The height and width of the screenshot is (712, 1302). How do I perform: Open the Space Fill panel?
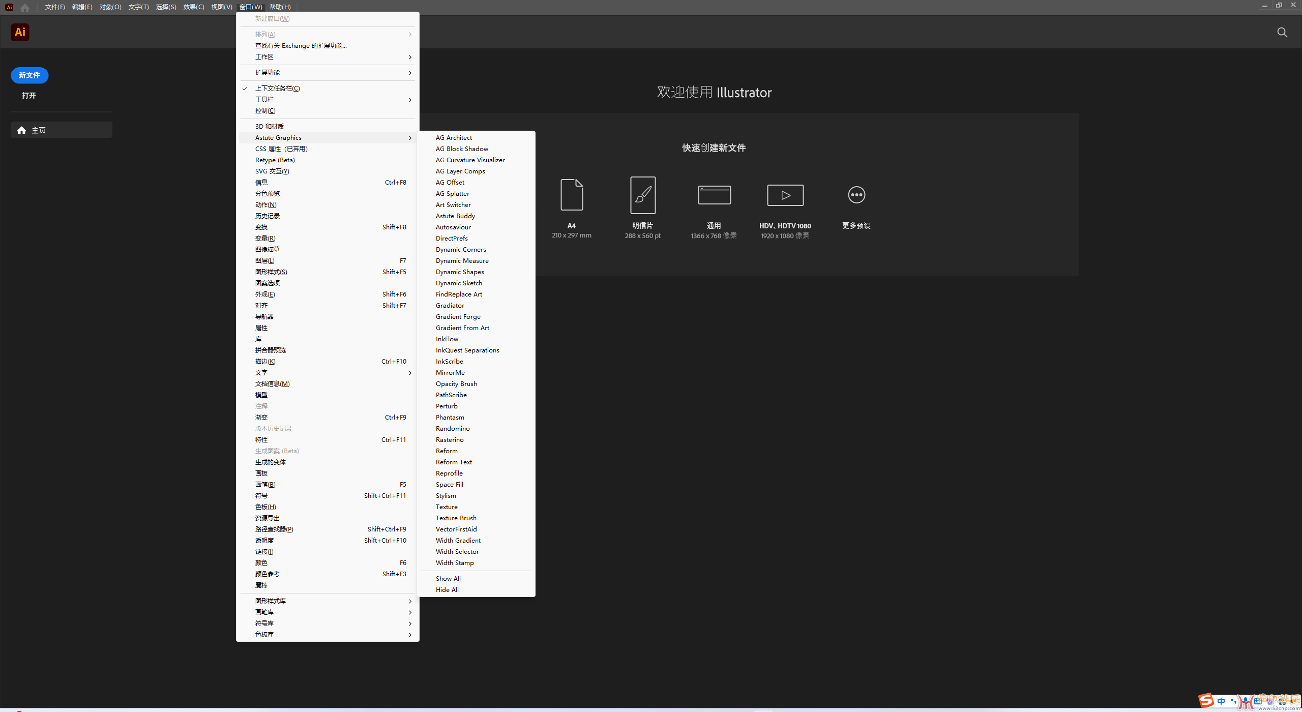coord(476,485)
